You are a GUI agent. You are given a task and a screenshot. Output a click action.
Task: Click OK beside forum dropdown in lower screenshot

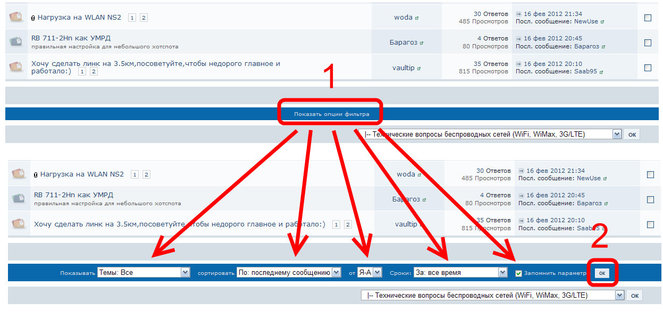click(x=635, y=295)
